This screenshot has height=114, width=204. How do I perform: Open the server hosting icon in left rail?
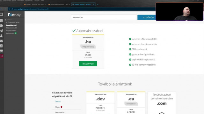[x=1, y=21]
